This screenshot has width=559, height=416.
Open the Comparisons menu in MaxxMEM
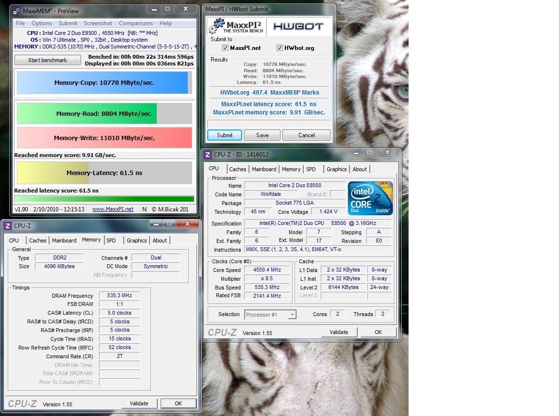136,23
